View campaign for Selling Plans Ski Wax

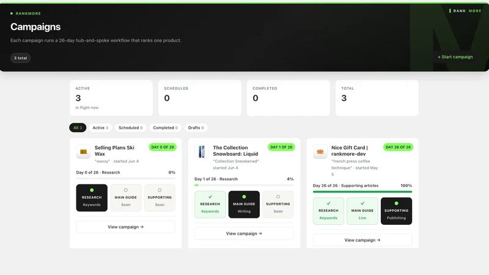point(126,227)
